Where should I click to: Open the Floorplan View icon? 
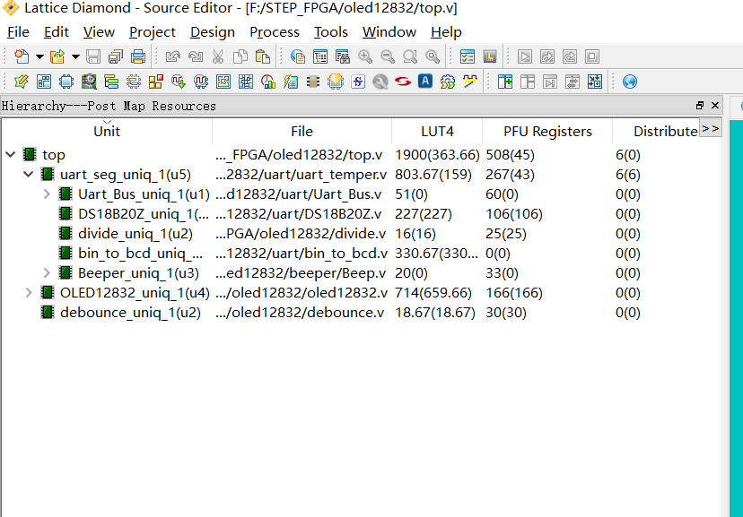coord(223,82)
